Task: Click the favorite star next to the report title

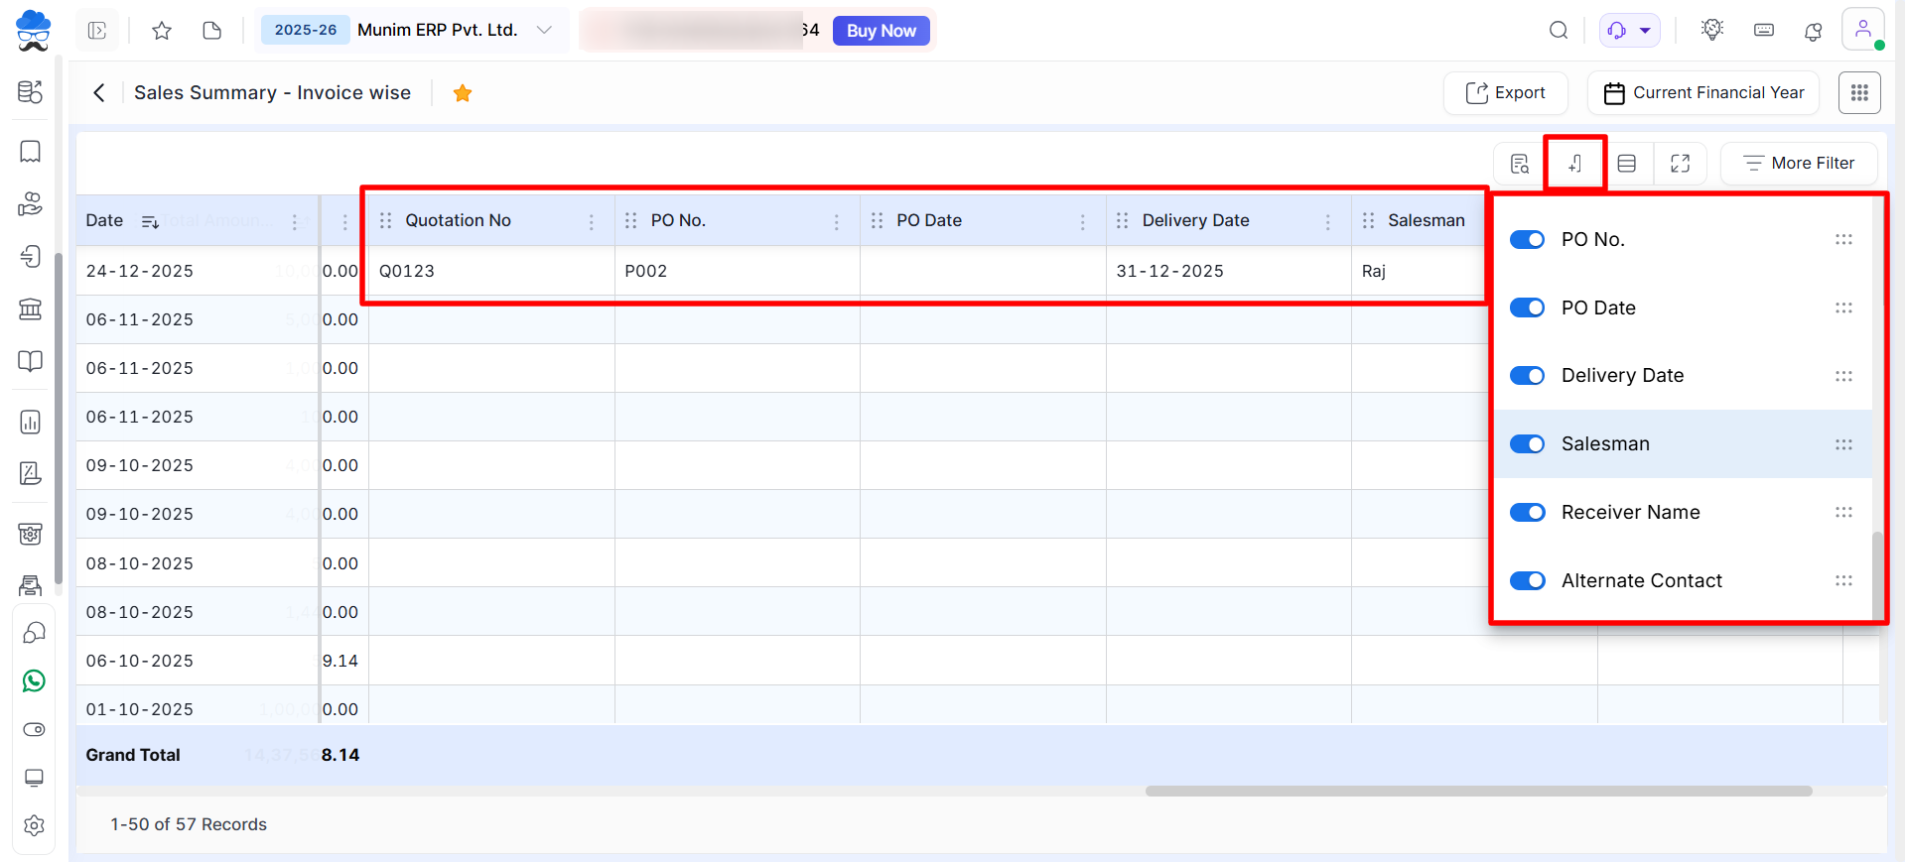Action: coord(462,93)
